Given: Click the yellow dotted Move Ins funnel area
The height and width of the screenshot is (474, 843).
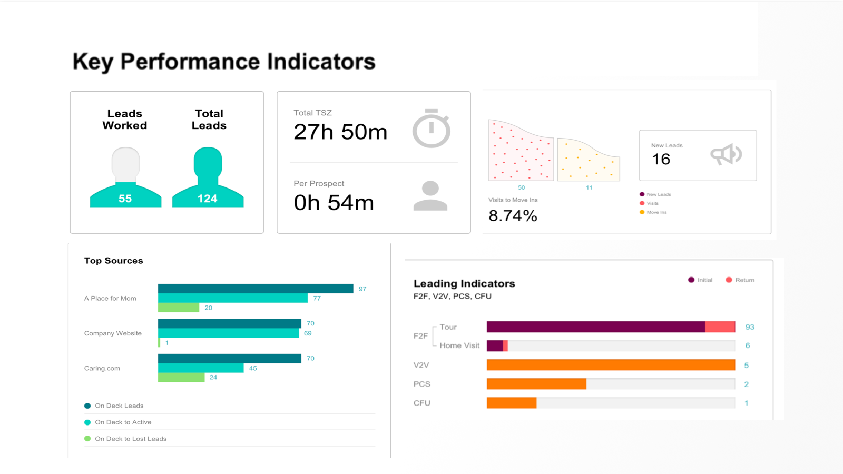Looking at the screenshot, I should tap(589, 160).
